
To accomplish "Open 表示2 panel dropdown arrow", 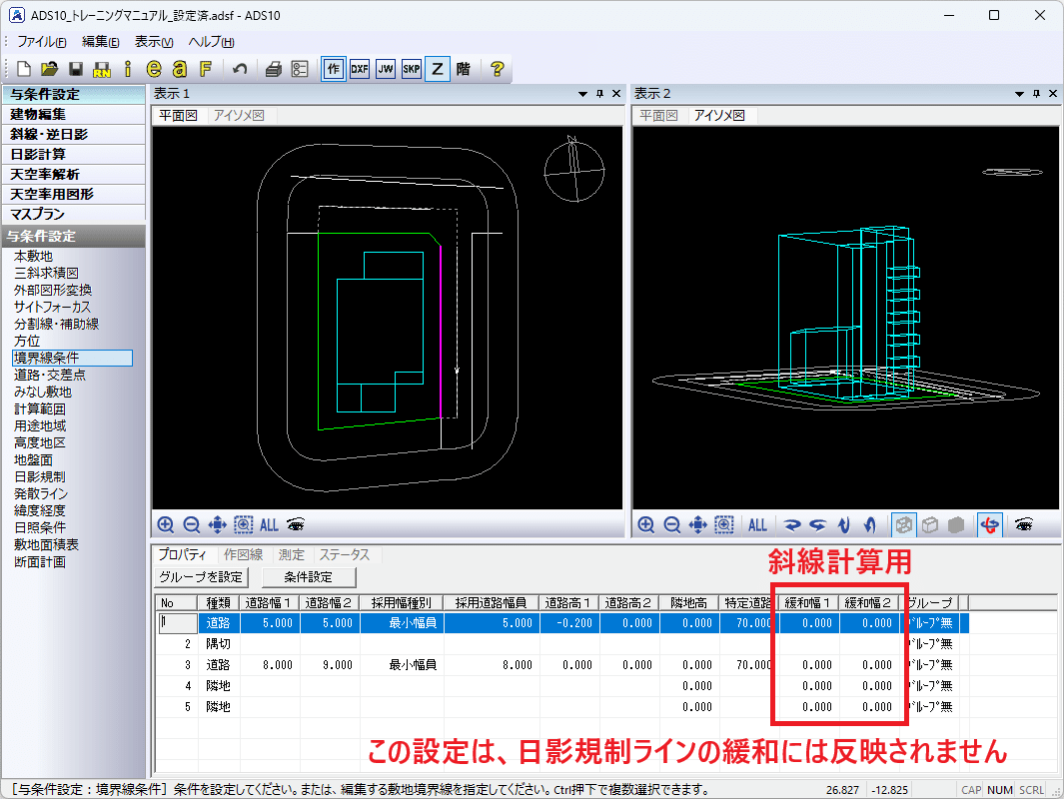I will point(1019,94).
